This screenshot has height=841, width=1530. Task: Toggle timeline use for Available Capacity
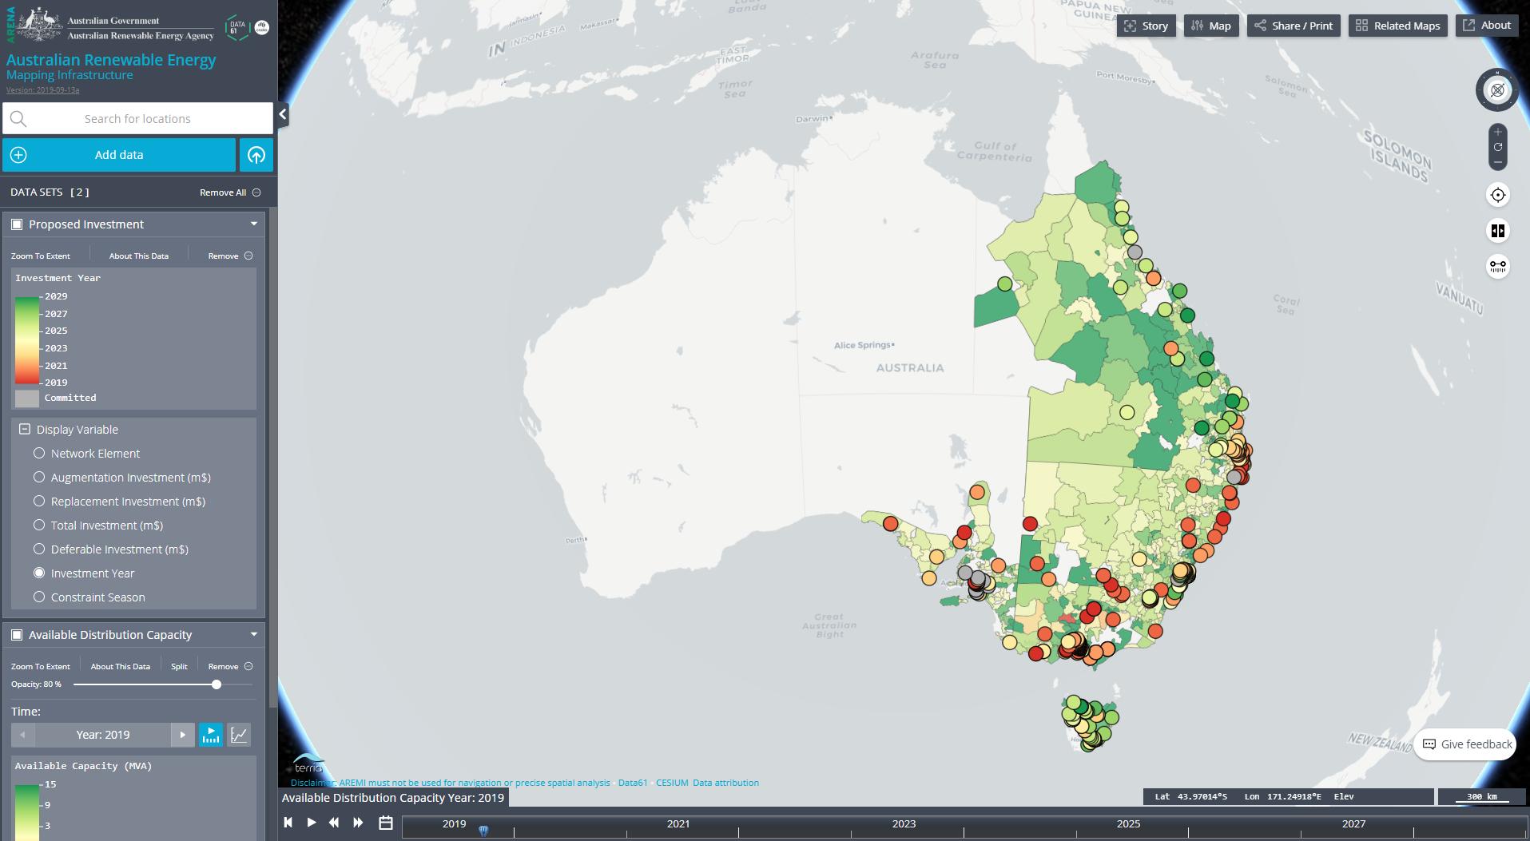pyautogui.click(x=211, y=735)
